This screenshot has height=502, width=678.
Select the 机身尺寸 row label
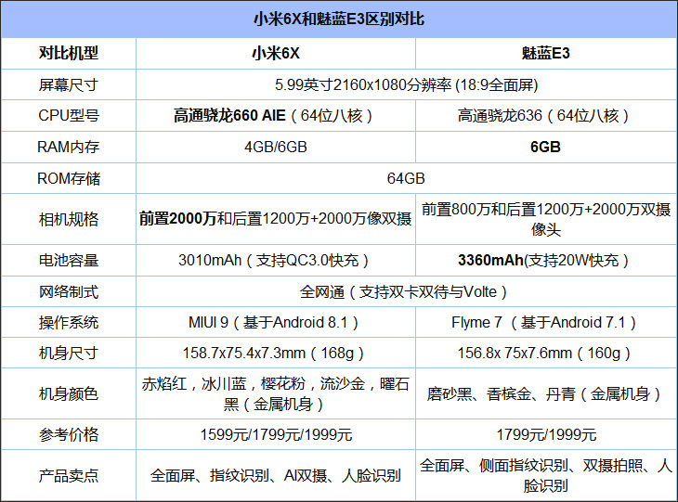(69, 353)
